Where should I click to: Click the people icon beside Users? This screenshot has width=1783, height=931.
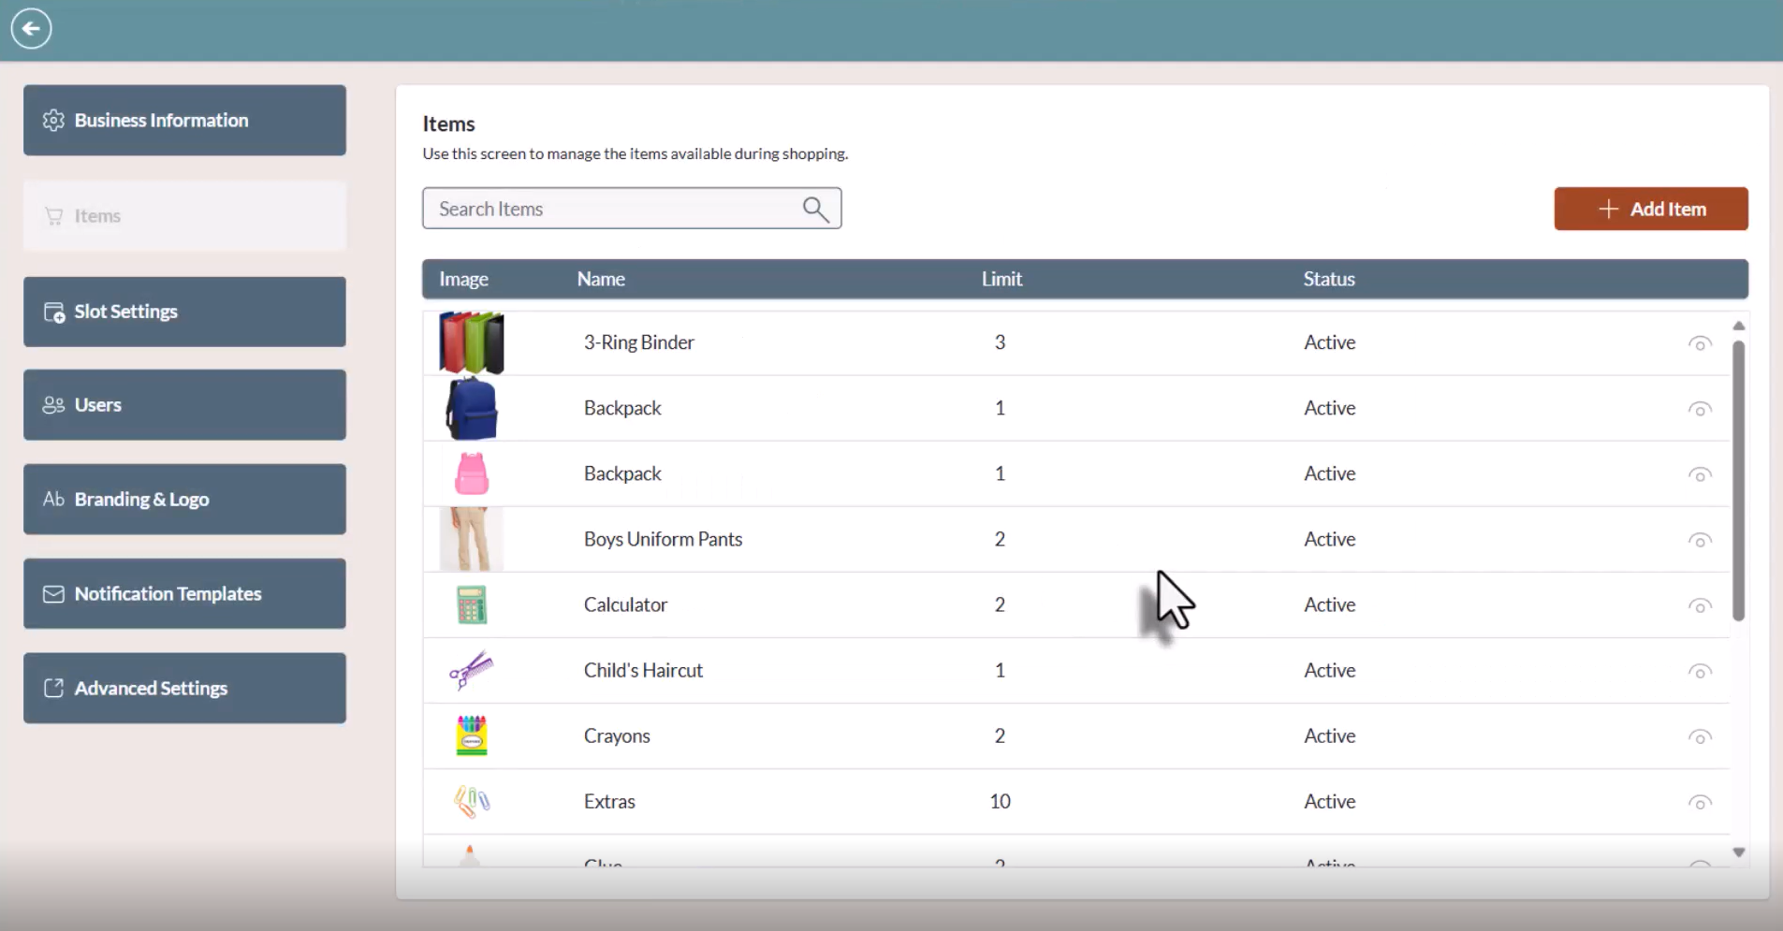point(52,404)
